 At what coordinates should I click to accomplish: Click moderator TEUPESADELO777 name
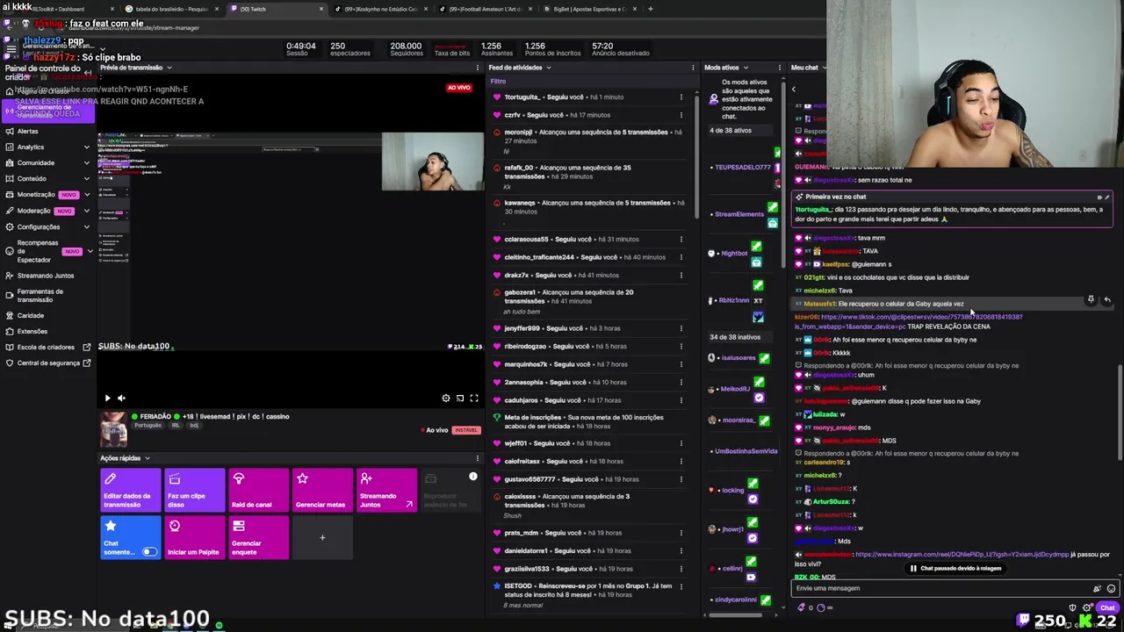click(x=743, y=167)
